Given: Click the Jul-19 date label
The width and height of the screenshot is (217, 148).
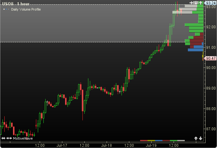Looking at the screenshot, I should tap(151, 146).
